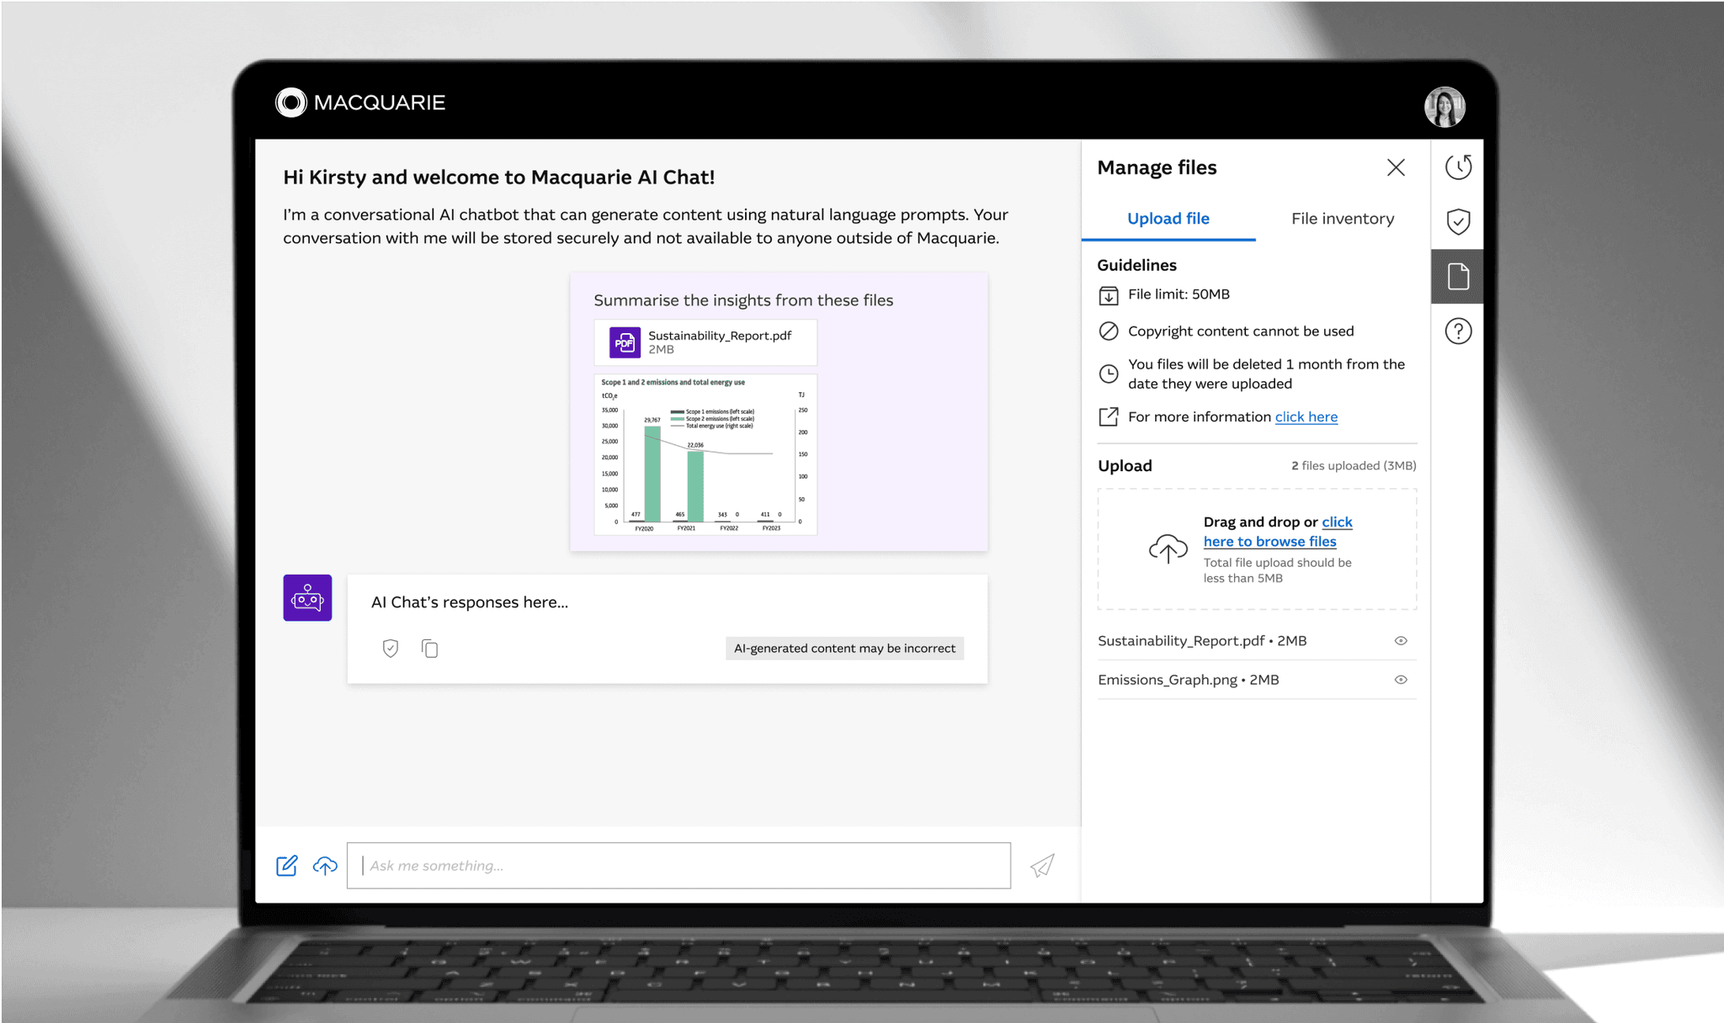Open the chat history clock icon
This screenshot has width=1724, height=1023.
click(x=1458, y=167)
